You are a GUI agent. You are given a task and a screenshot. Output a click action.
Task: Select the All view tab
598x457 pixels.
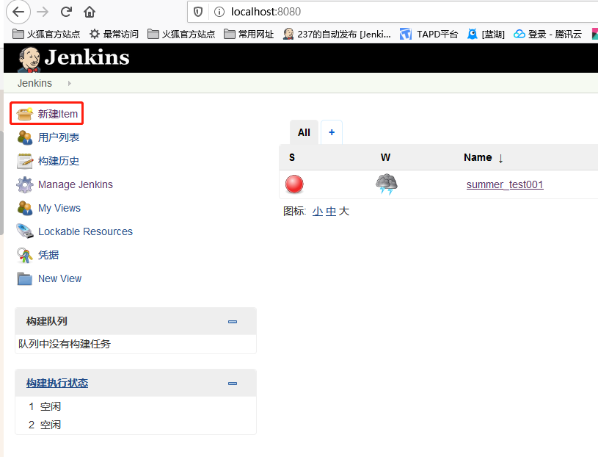[304, 132]
